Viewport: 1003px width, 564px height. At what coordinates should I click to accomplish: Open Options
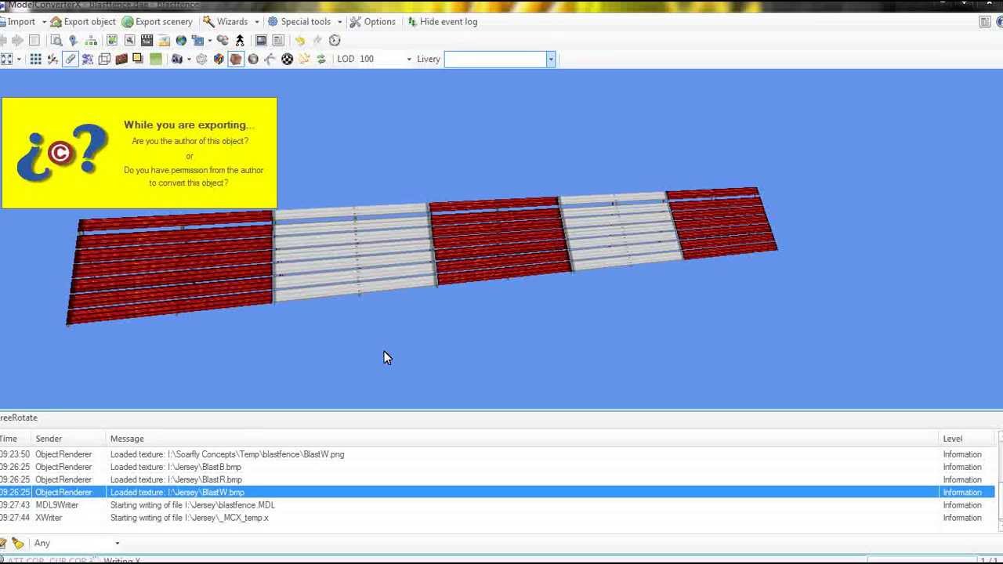coord(373,22)
